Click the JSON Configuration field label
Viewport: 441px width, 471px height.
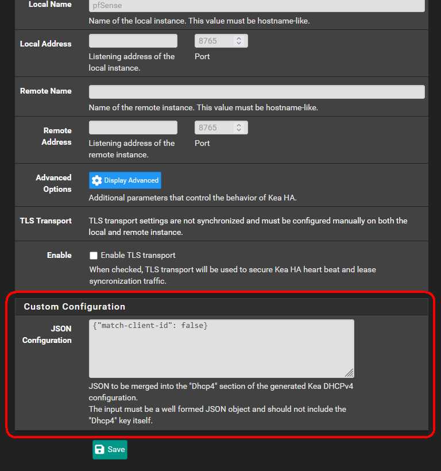tap(47, 334)
